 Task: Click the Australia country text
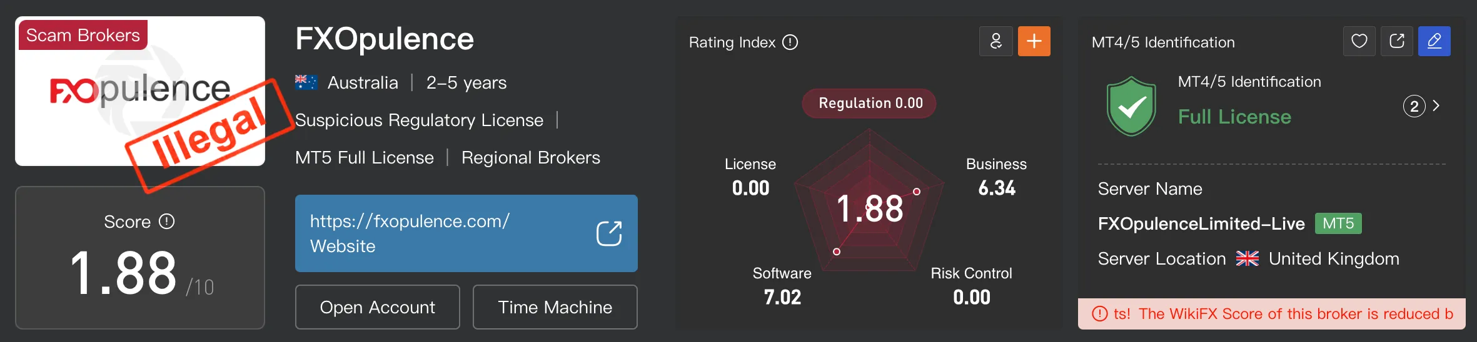click(x=363, y=82)
